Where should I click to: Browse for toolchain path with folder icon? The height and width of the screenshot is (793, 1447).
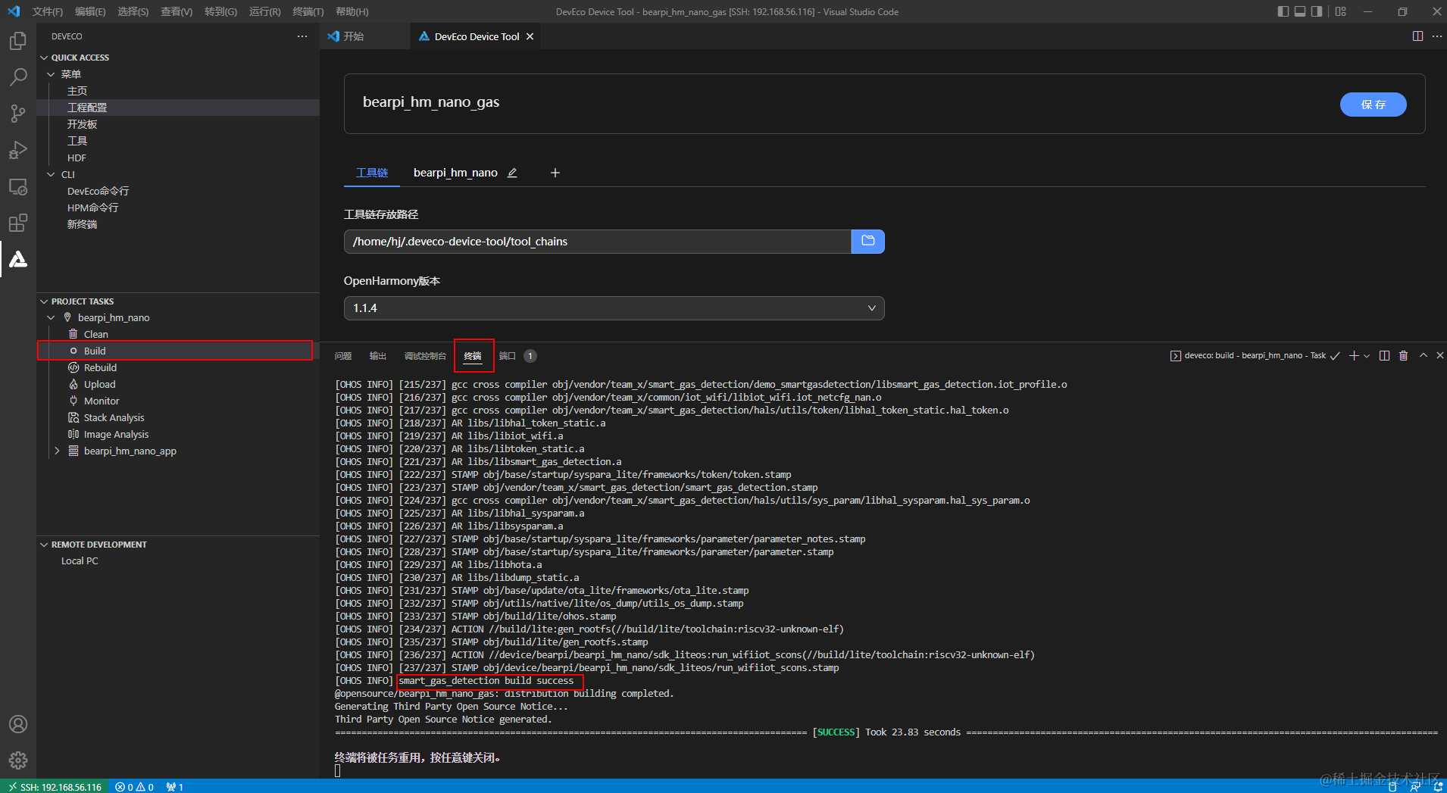tap(868, 242)
